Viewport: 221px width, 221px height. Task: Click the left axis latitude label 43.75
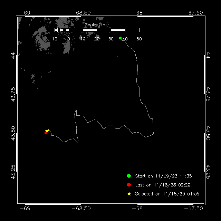[13, 94]
